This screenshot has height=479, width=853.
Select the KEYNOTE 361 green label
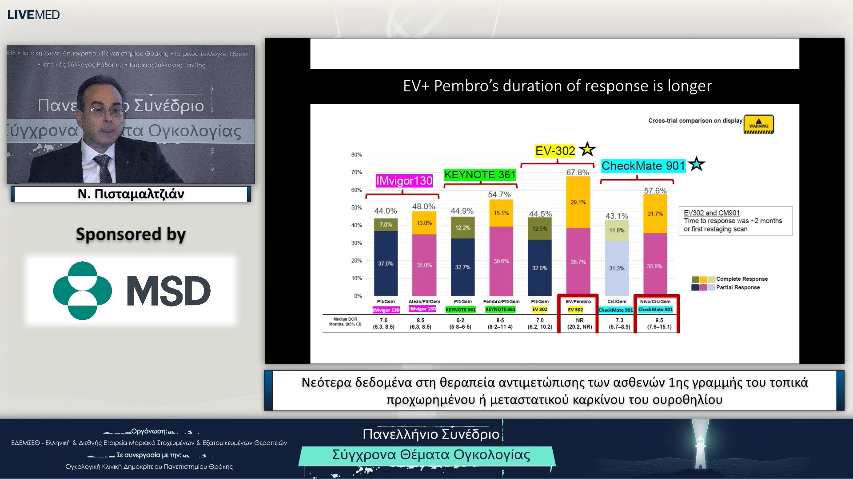pos(480,175)
